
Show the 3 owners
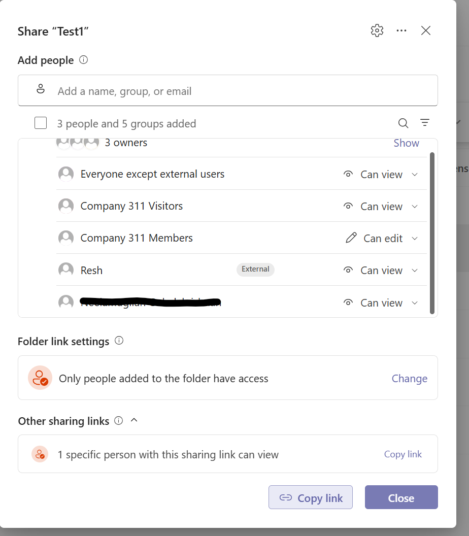pyautogui.click(x=406, y=143)
